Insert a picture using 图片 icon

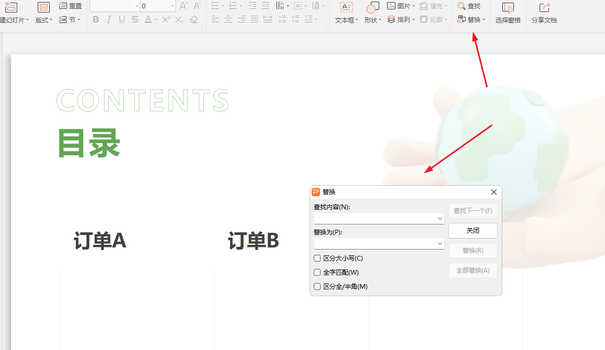coord(391,6)
